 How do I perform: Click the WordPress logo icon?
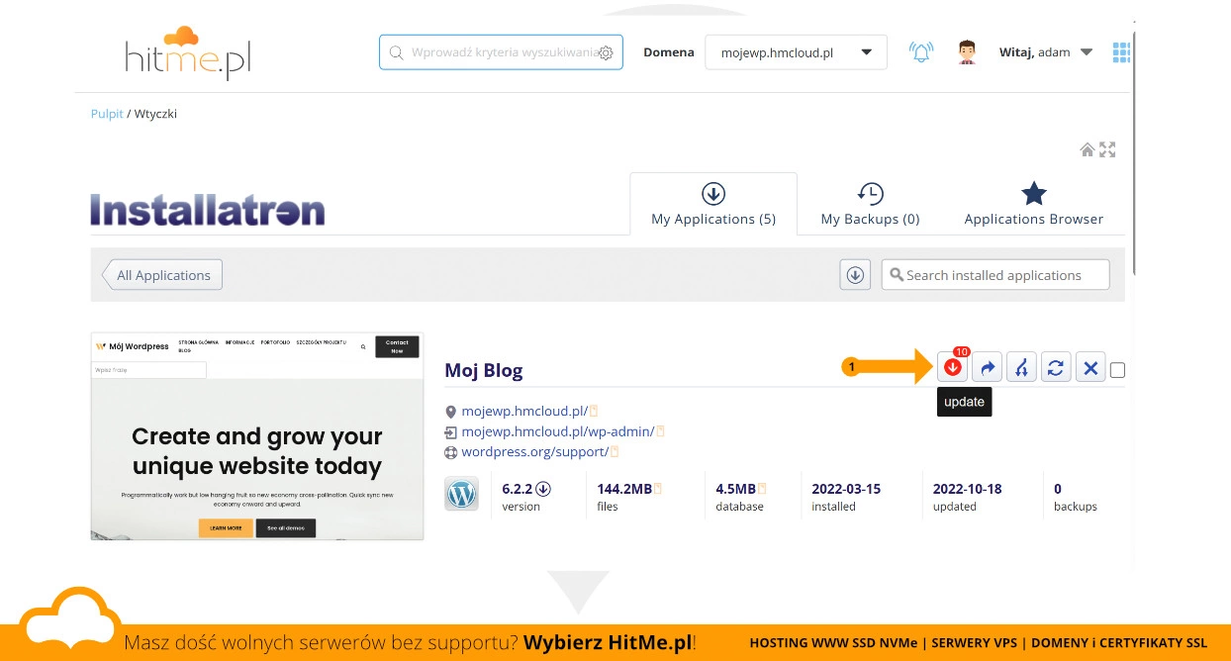point(462,493)
